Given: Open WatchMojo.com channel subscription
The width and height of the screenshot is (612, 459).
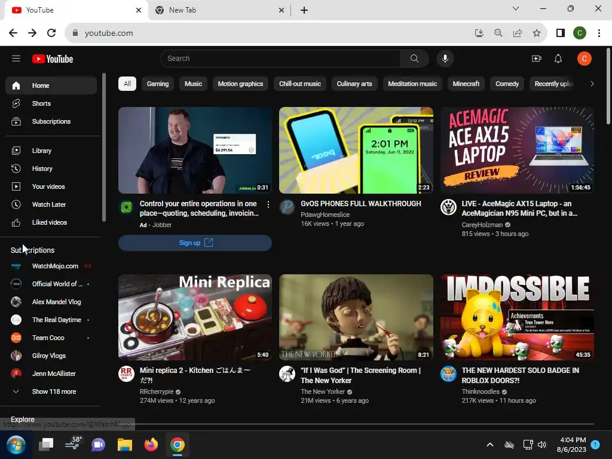Looking at the screenshot, I should 51,266.
